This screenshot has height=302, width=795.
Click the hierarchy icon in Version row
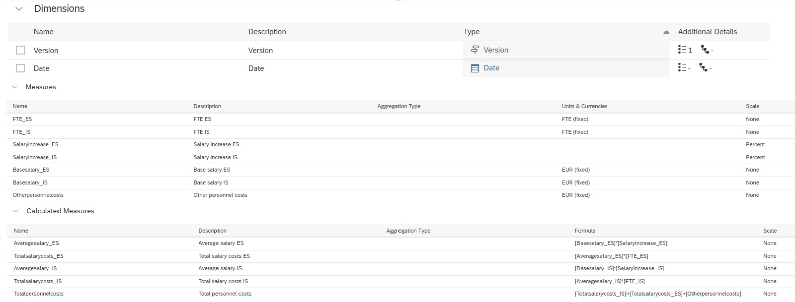coord(705,50)
